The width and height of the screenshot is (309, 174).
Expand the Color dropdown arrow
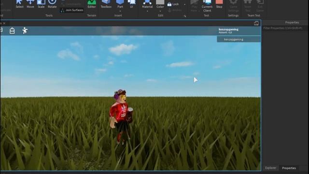160,11
